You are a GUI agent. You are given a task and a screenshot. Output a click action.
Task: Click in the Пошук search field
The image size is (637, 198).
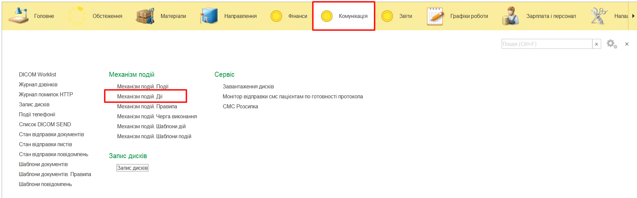(x=546, y=44)
